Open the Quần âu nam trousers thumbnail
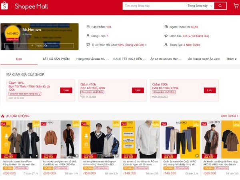The width and height of the screenshot is (240, 180). [x=181, y=139]
